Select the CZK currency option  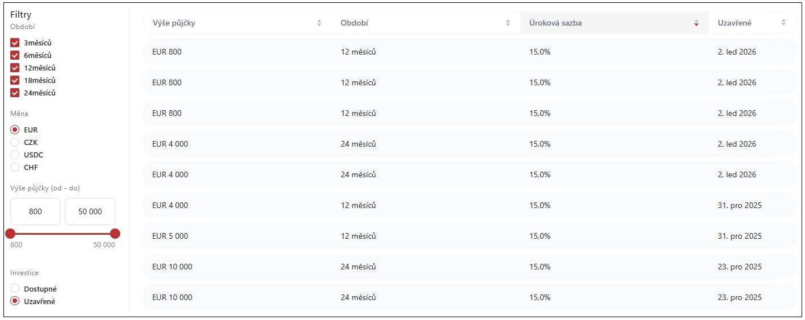point(15,143)
